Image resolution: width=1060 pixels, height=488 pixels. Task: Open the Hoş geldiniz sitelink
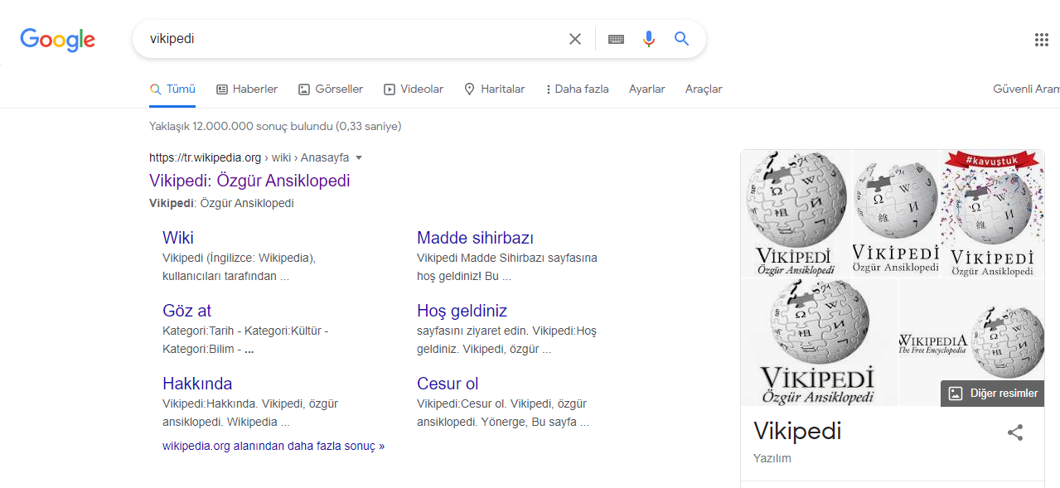point(462,311)
